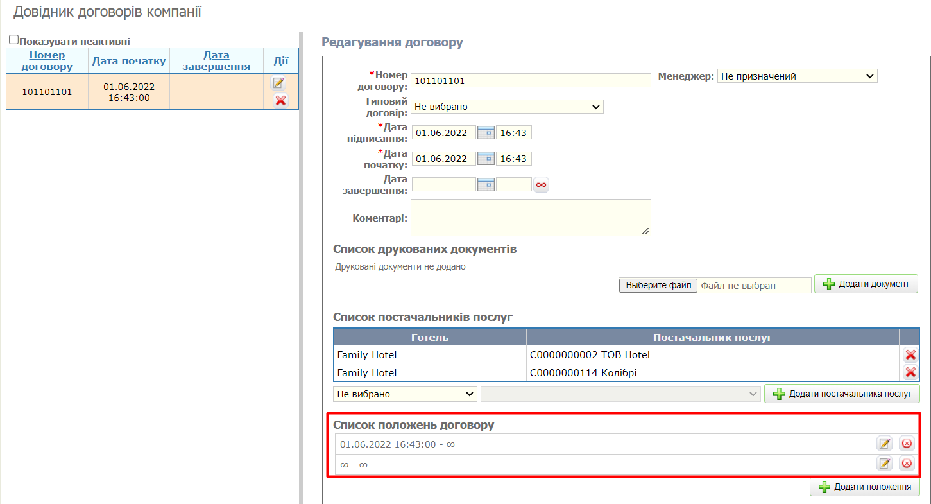Open the Менеджер dropdown
Screen dimensions: 931x504
797,76
